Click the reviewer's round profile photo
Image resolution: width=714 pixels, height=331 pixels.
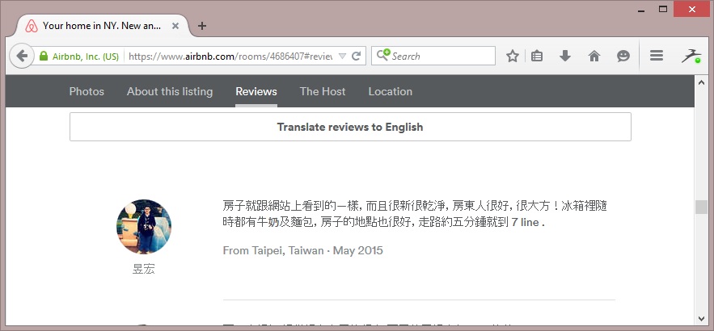(144, 227)
